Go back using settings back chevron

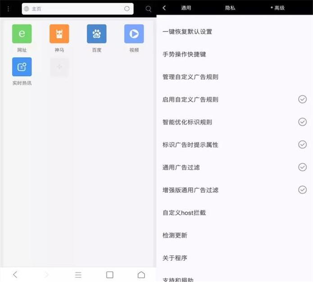tap(164, 8)
